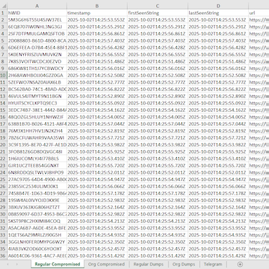This screenshot has height=269, width=269.
Task: Select hWID cell 5M3G6Y6TSSU4SJW37EL
Action: tap(37, 19)
